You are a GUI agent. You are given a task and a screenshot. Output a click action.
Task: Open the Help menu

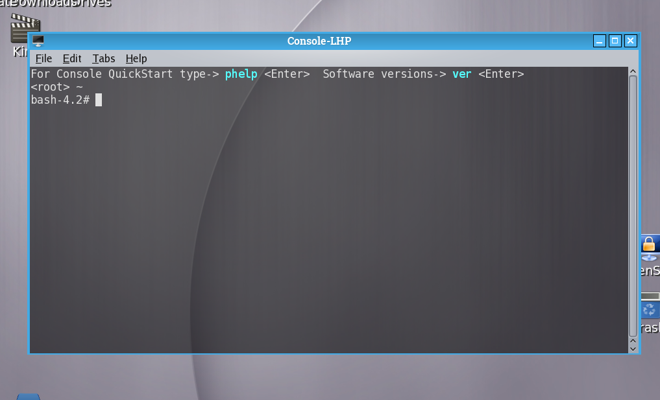[x=136, y=58]
